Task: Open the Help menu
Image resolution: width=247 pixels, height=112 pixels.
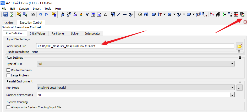Action: 58,9
